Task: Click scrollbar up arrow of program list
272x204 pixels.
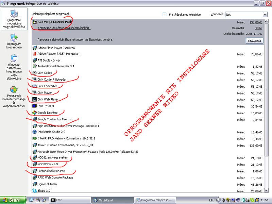Action: coord(266,21)
